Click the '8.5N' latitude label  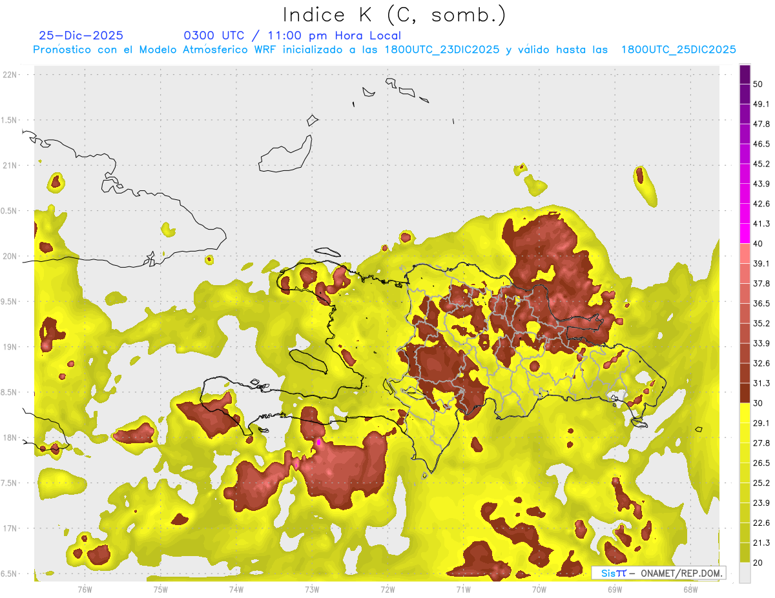pos(10,392)
